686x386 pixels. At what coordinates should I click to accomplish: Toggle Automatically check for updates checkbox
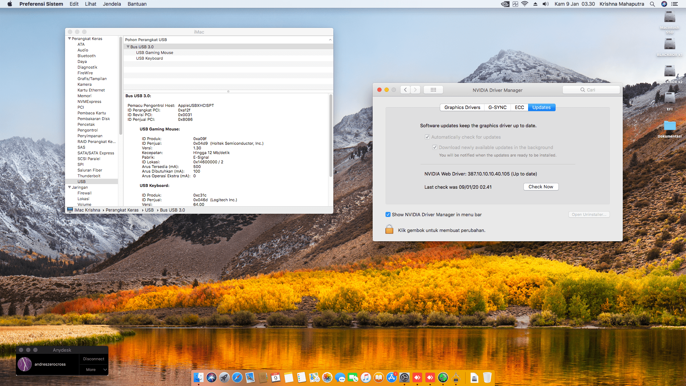(427, 137)
